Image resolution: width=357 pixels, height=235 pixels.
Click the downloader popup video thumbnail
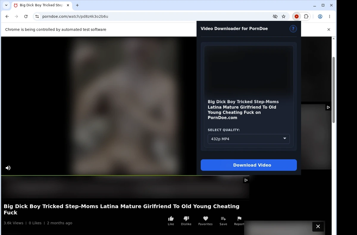point(249,71)
